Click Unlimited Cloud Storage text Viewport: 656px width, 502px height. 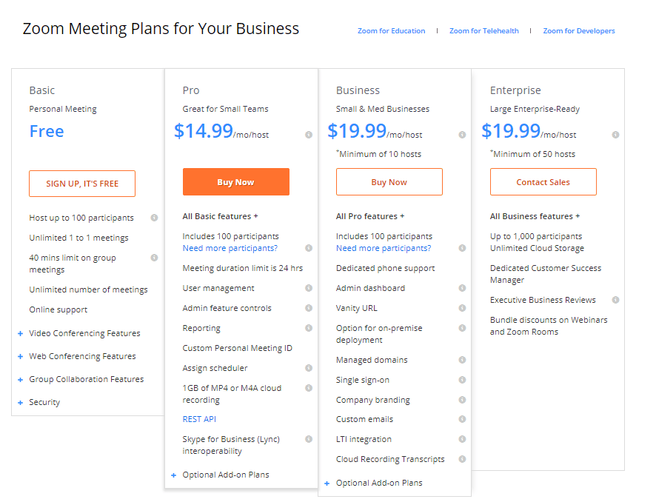click(x=538, y=248)
